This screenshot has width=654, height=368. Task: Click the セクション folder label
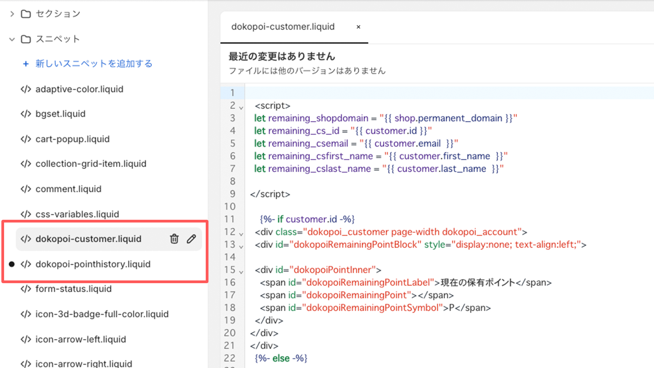click(58, 14)
